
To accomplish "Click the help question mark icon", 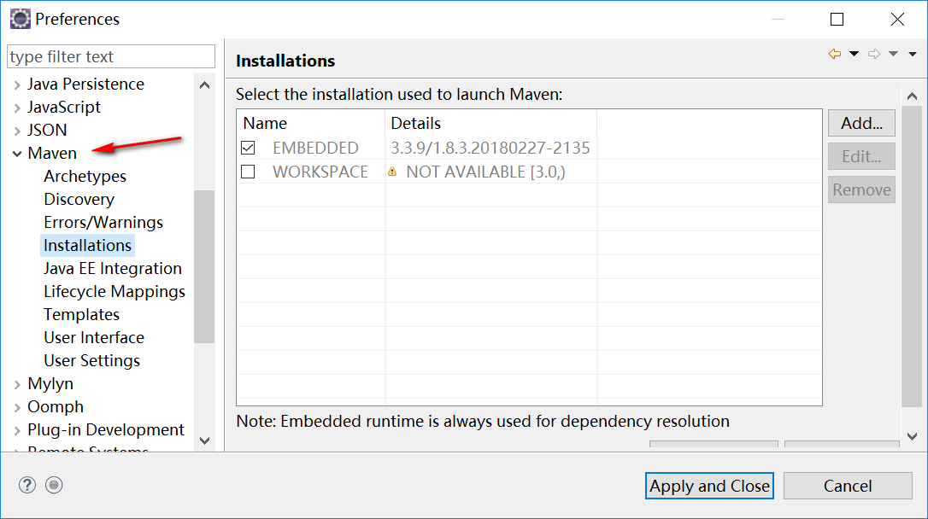I will coord(27,485).
